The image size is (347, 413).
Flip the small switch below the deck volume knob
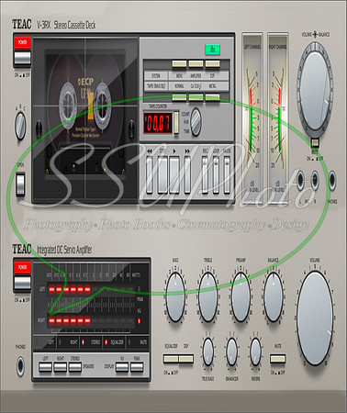[x=315, y=143]
